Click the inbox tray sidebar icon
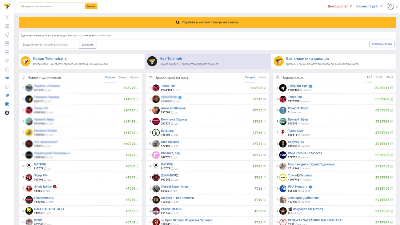Viewport: 400px width, 225px height. (x=7, y=61)
